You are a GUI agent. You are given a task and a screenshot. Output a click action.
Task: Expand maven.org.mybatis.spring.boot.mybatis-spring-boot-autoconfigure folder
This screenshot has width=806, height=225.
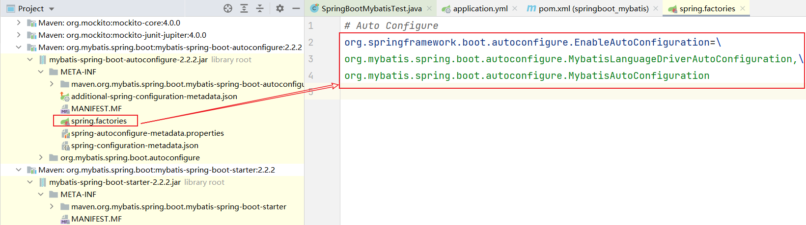pyautogui.click(x=52, y=84)
